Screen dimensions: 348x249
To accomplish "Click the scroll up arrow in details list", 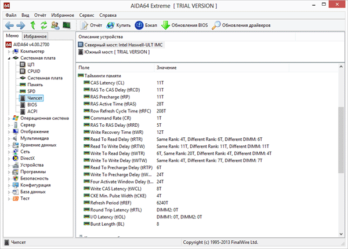I will tap(341, 67).
